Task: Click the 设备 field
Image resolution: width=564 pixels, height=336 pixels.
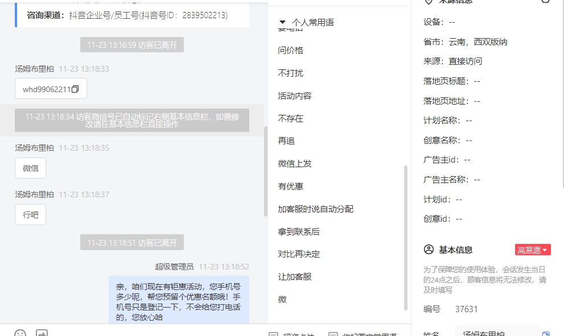Action: click(439, 22)
